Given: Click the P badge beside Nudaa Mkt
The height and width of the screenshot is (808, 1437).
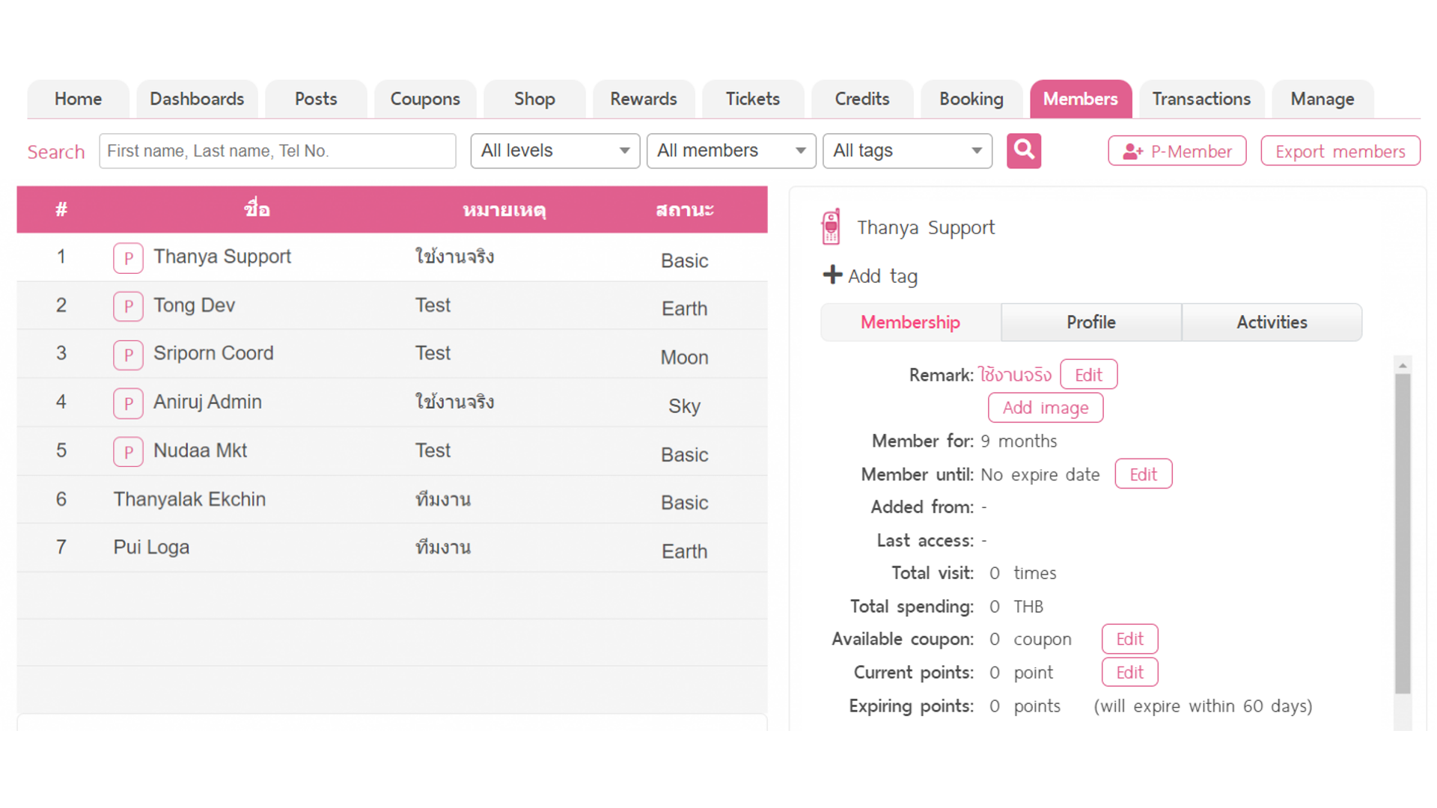Looking at the screenshot, I should click(128, 451).
